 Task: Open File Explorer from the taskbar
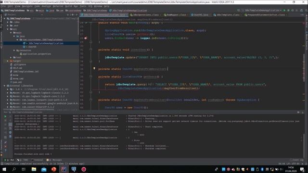pos(34,169)
